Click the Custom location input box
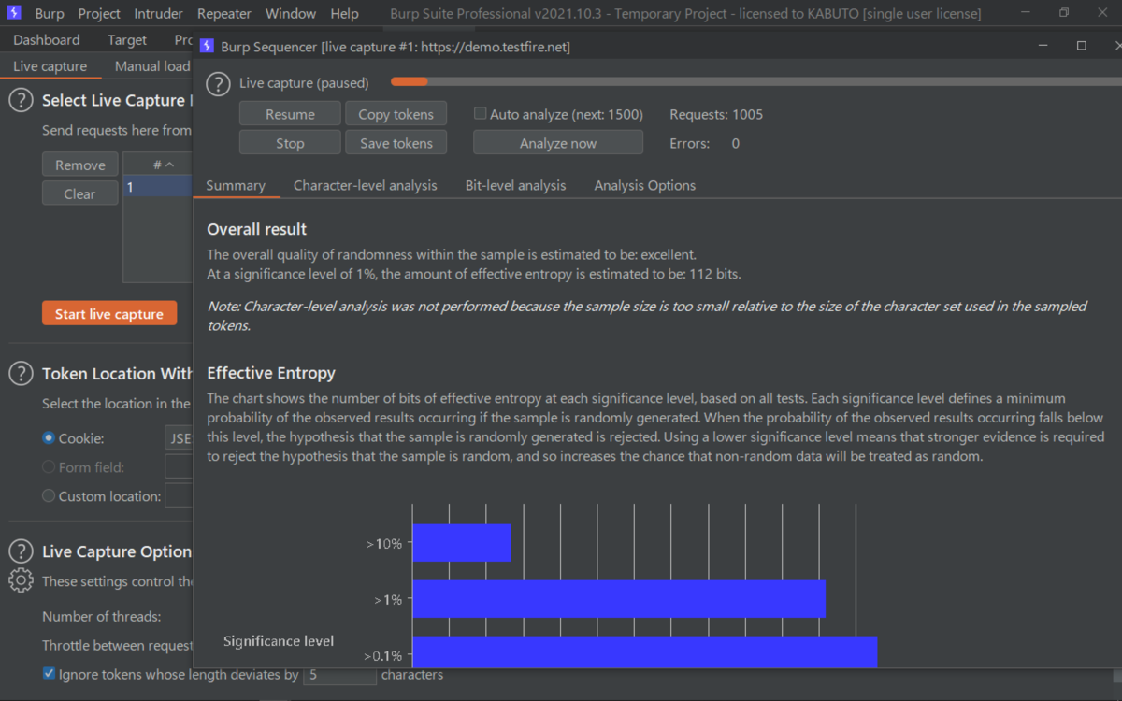 [x=179, y=496]
